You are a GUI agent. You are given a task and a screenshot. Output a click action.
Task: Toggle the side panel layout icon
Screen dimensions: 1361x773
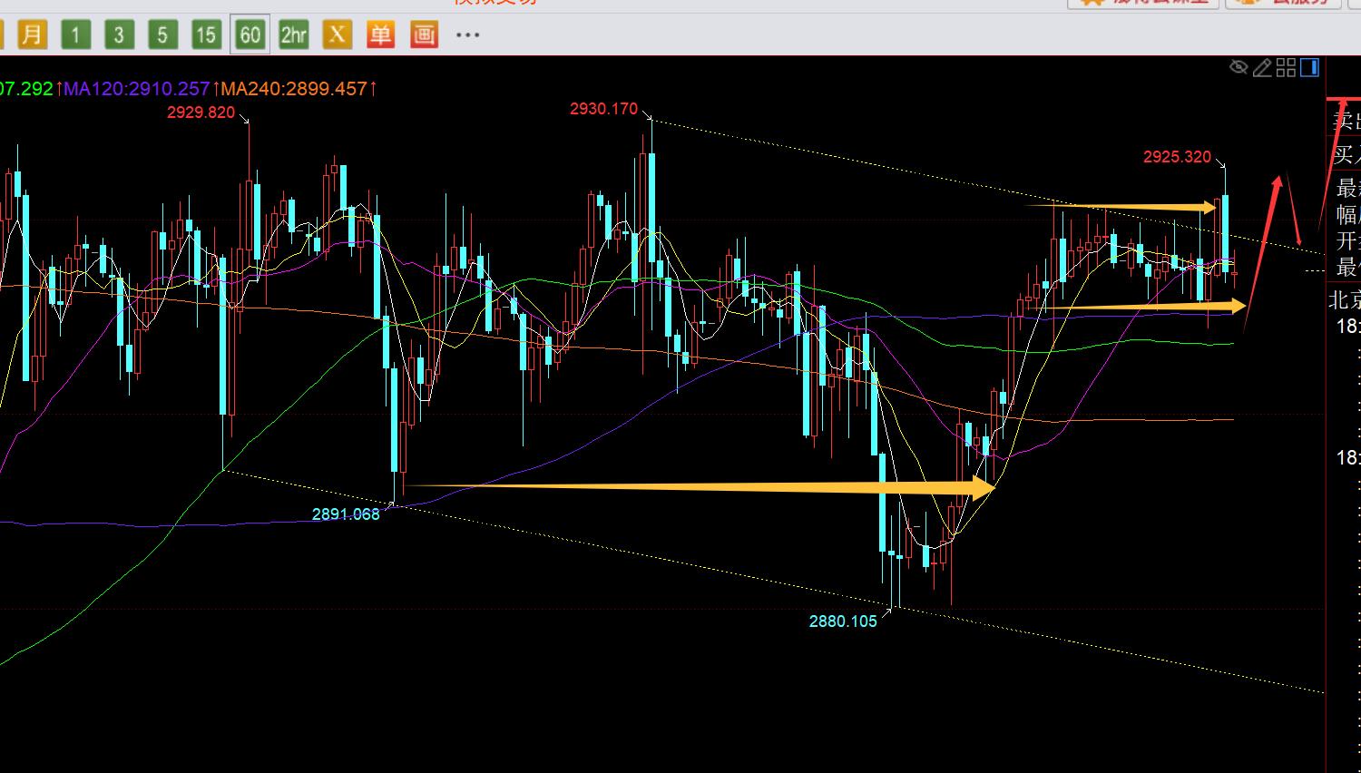(1309, 67)
